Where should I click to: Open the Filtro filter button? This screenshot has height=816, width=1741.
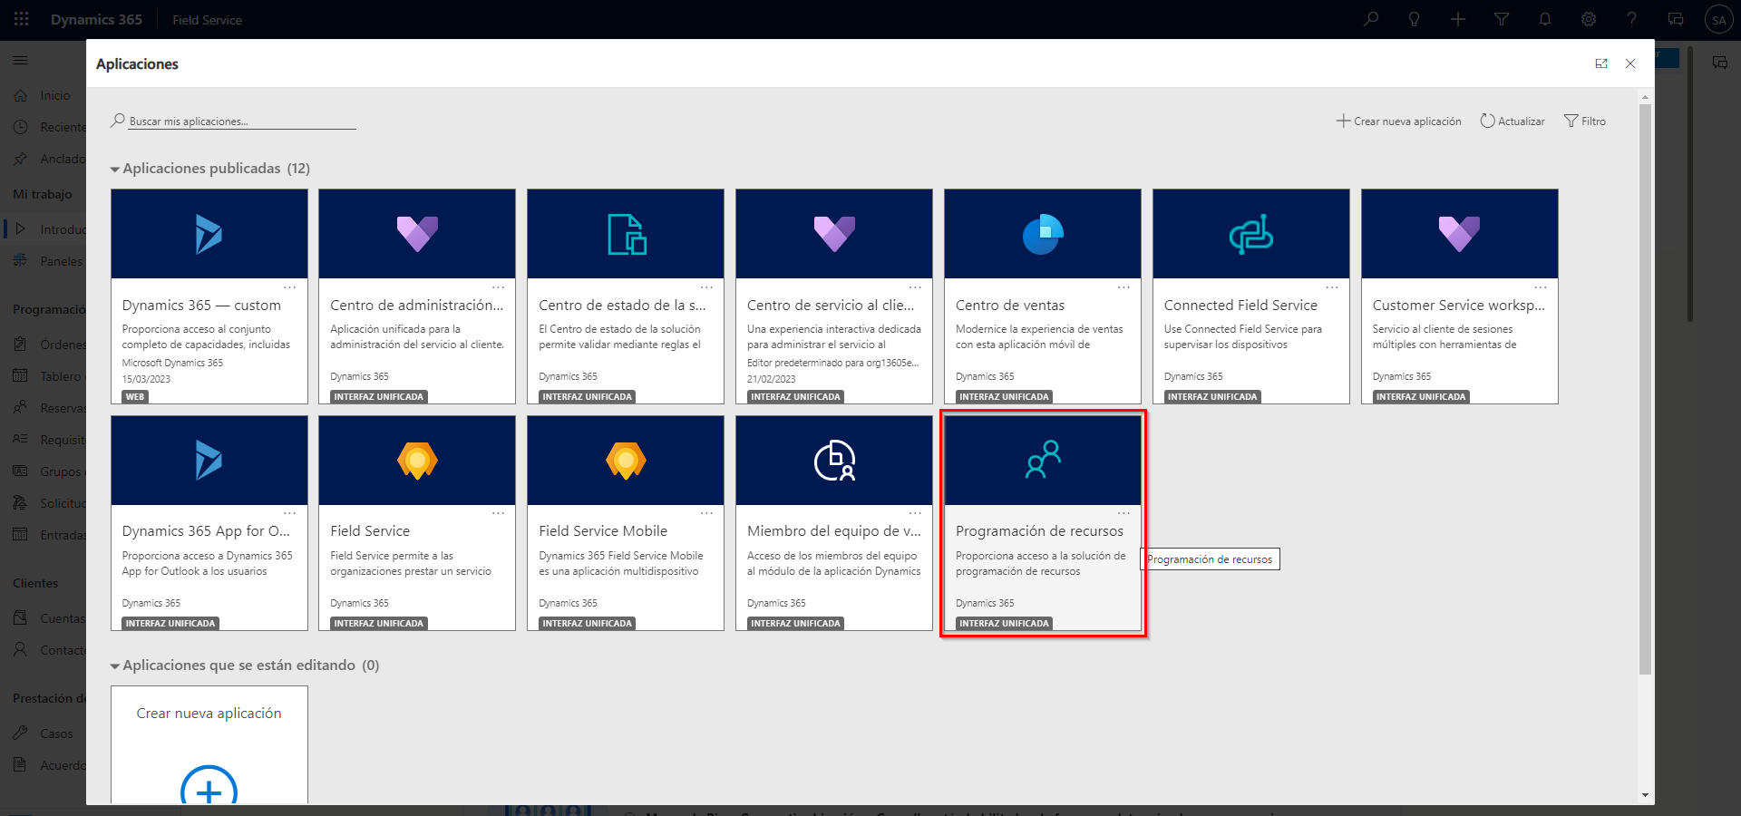click(x=1585, y=121)
